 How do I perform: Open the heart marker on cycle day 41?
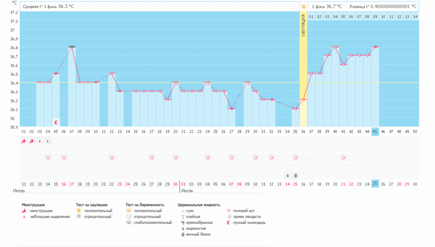[343, 158]
